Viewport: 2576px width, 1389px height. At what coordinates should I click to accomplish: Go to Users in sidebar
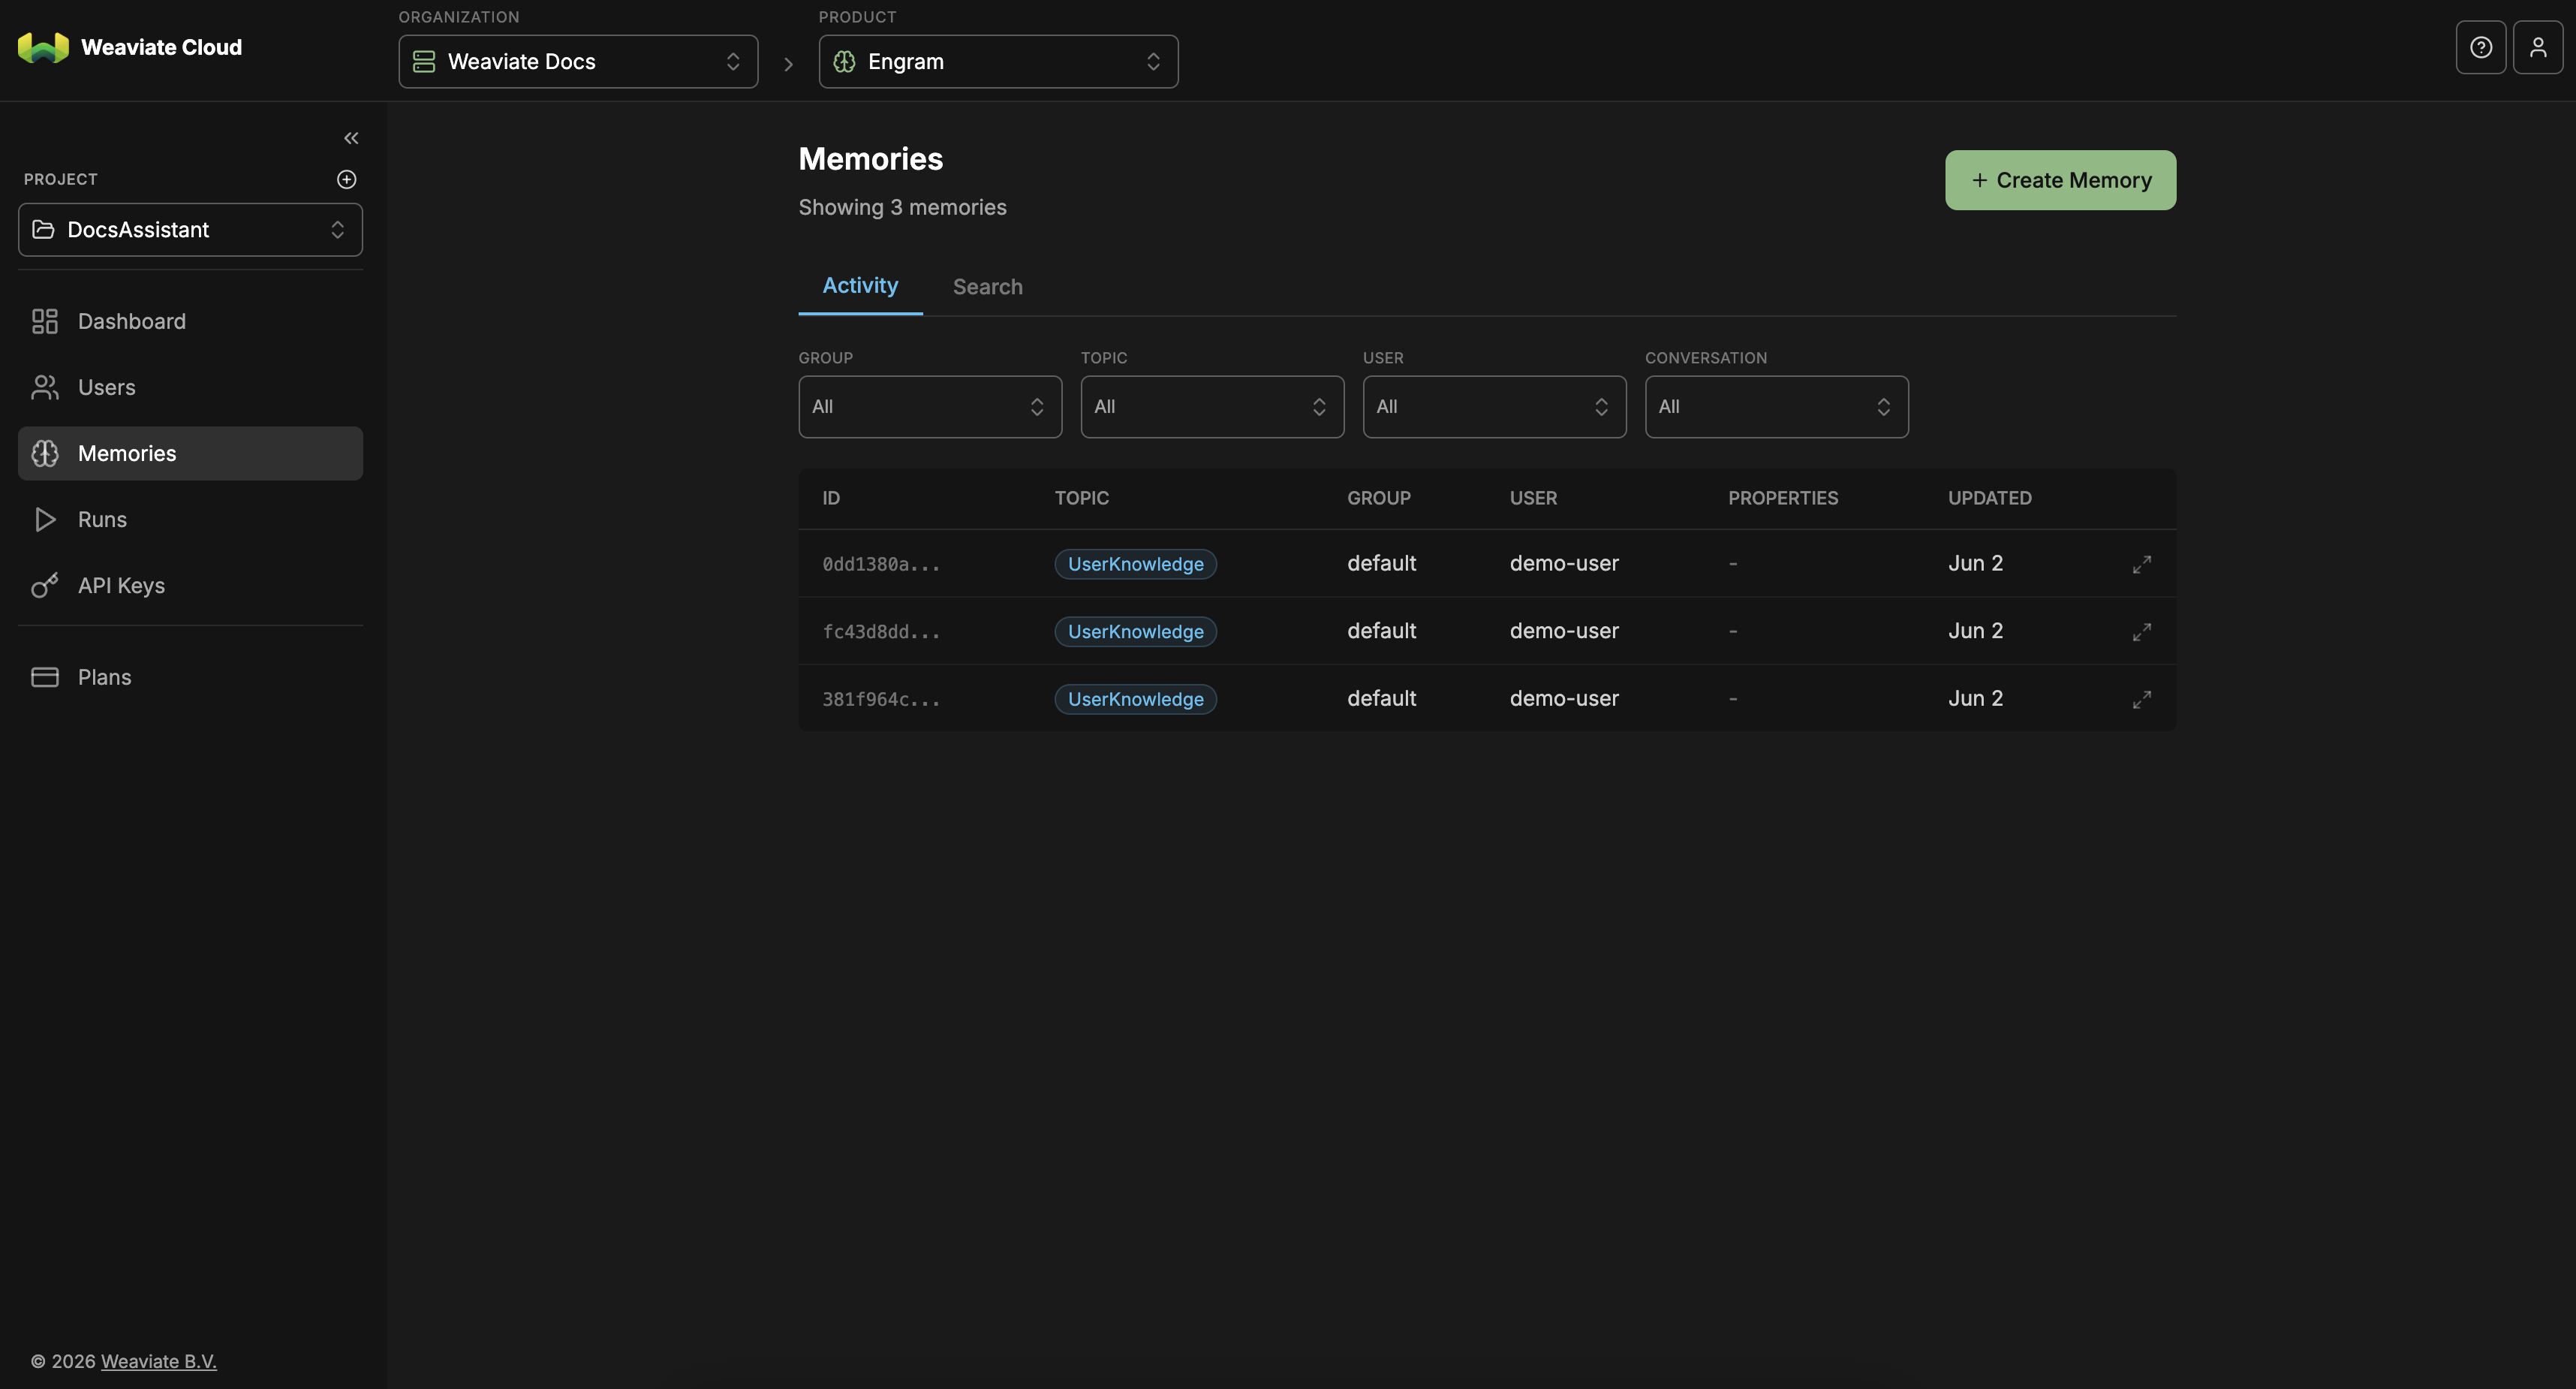pos(190,387)
